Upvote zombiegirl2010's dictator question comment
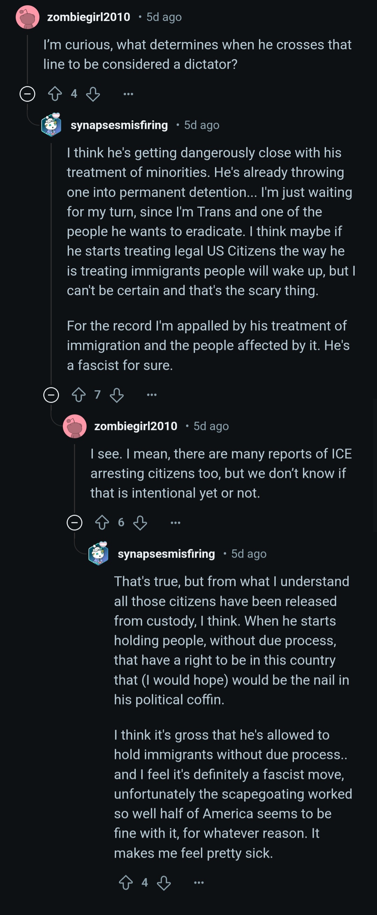 55,94
